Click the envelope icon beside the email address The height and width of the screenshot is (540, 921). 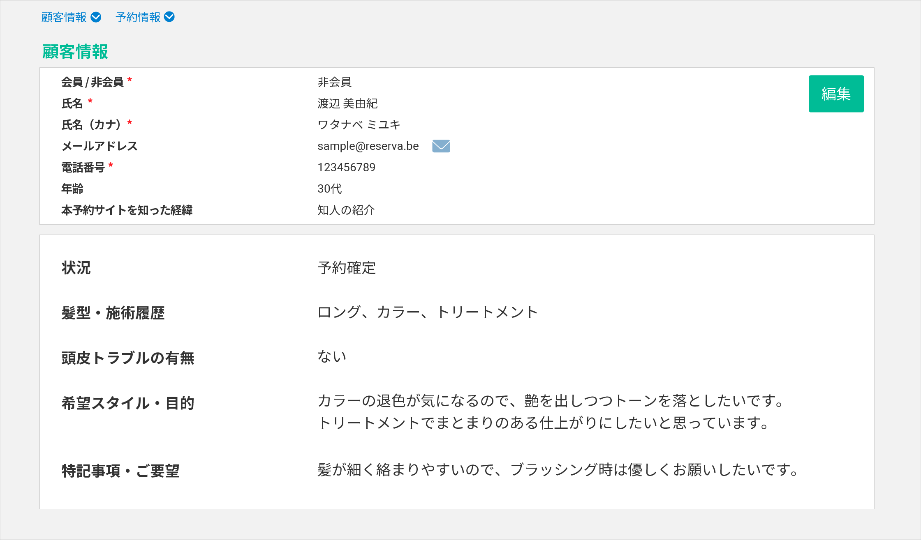click(x=441, y=146)
